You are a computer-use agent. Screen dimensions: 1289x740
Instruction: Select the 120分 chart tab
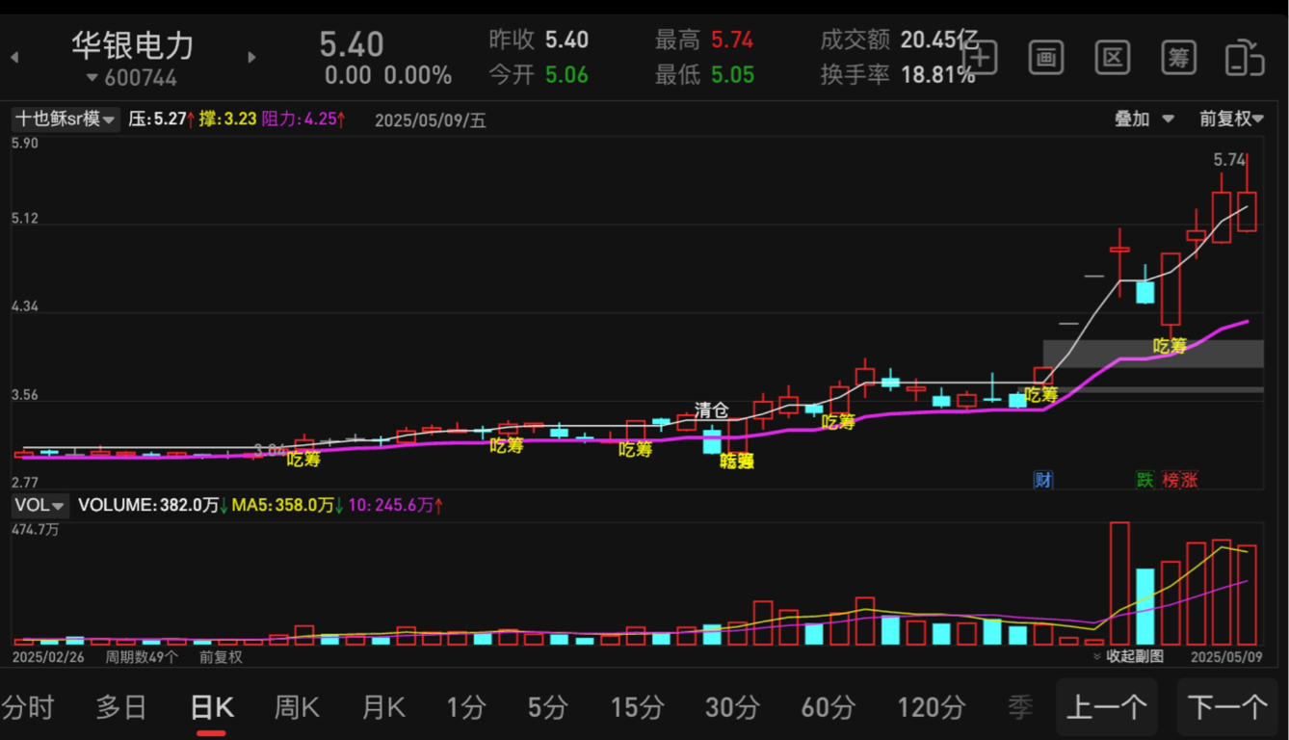[x=931, y=708]
